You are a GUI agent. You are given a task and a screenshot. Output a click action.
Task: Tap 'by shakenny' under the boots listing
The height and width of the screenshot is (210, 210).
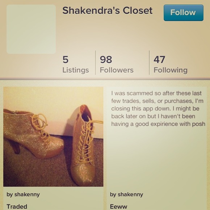tap(23, 194)
